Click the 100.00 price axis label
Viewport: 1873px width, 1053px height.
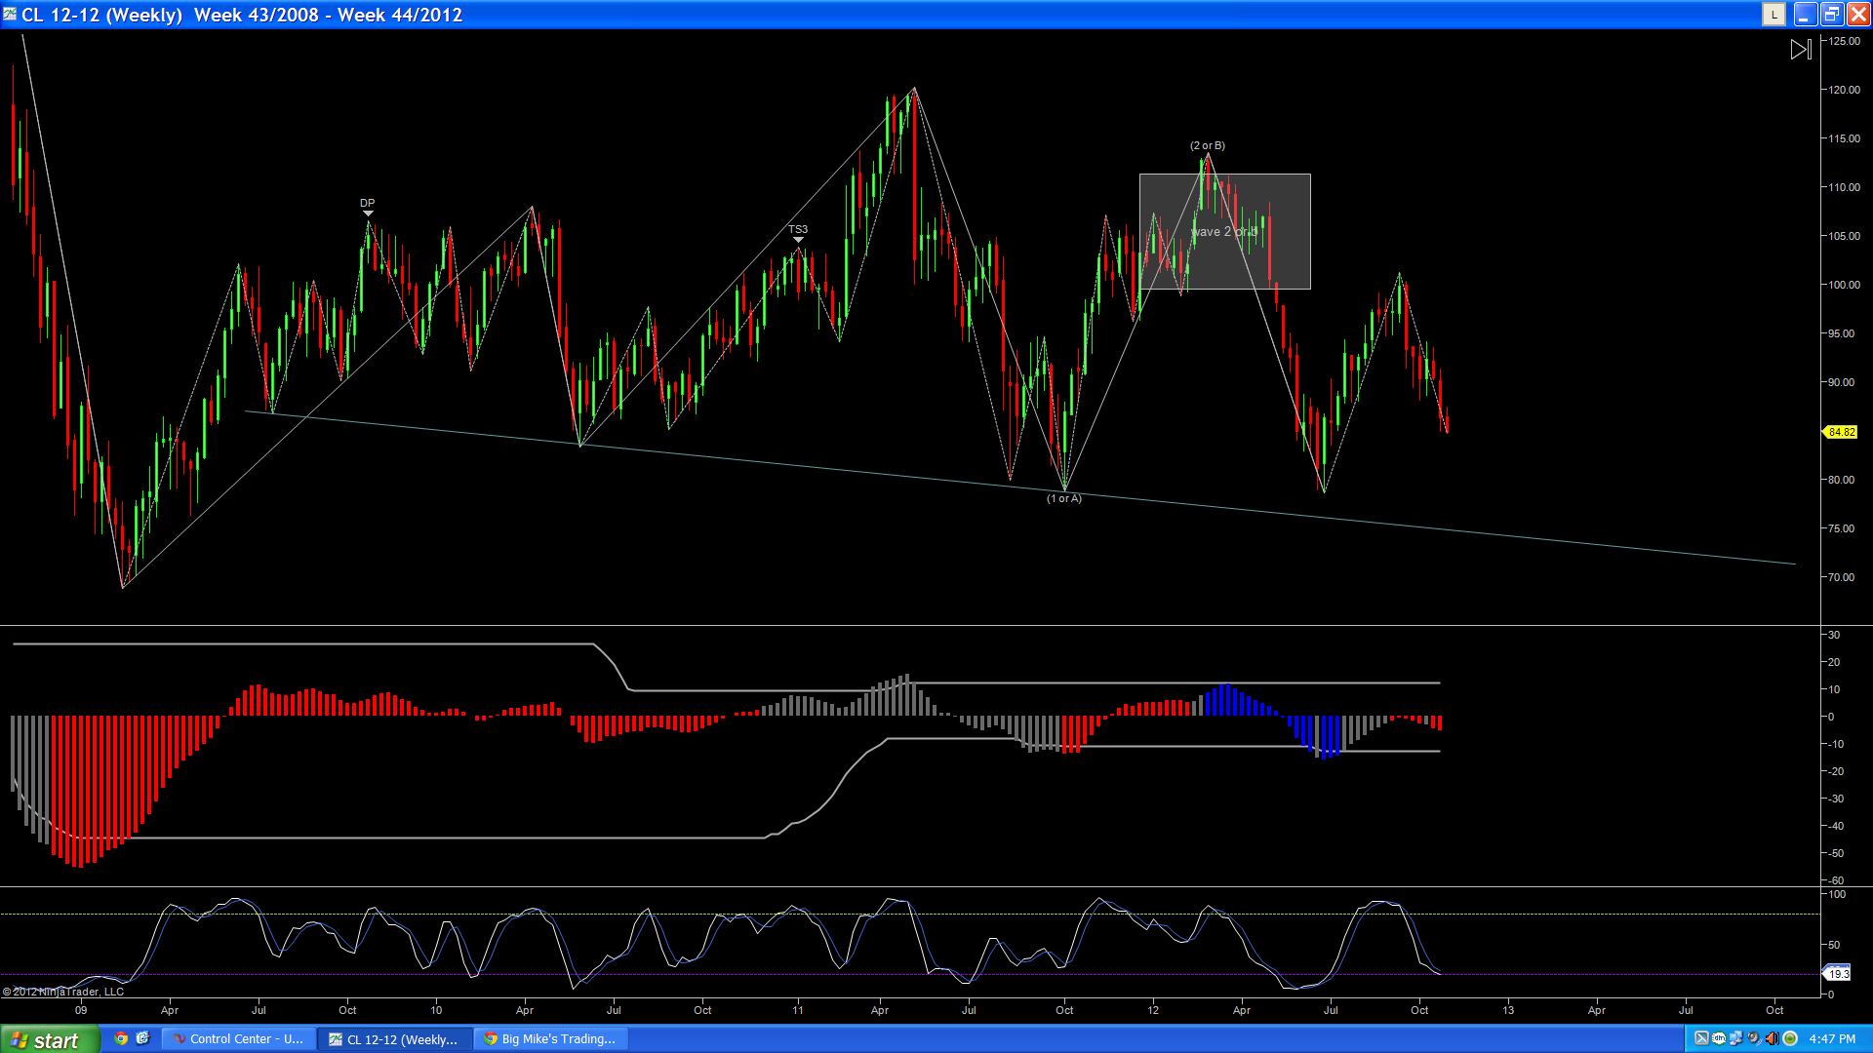click(x=1844, y=285)
